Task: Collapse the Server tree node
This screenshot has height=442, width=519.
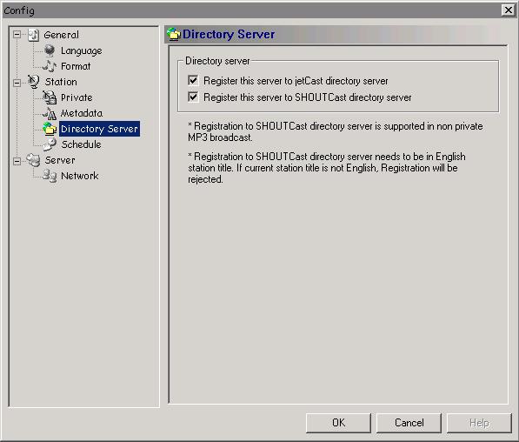Action: tap(17, 161)
